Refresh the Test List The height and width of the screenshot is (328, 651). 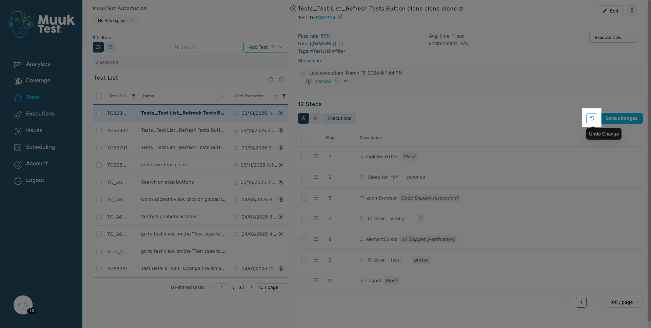tap(271, 80)
